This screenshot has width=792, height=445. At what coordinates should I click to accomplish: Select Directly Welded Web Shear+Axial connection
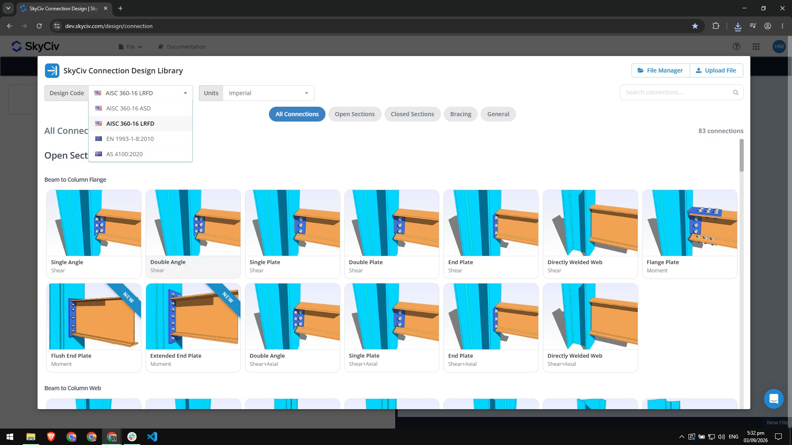pyautogui.click(x=590, y=328)
